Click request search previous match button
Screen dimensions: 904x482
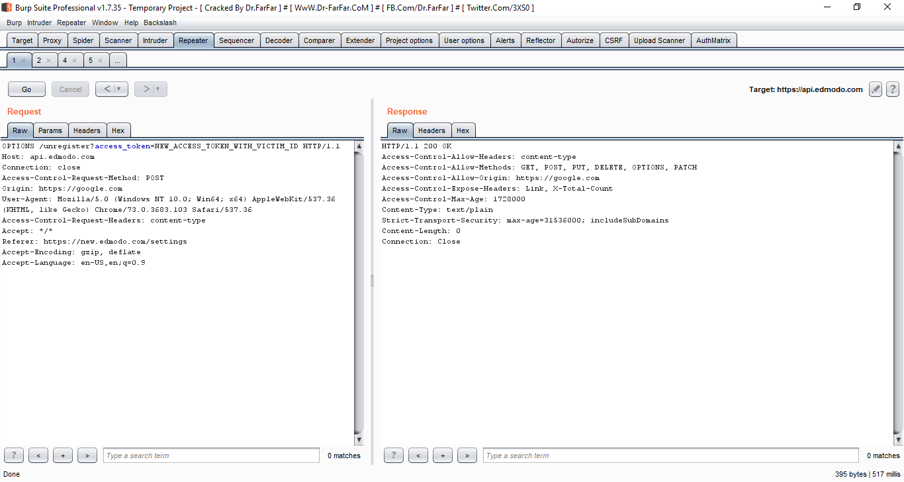pos(38,456)
